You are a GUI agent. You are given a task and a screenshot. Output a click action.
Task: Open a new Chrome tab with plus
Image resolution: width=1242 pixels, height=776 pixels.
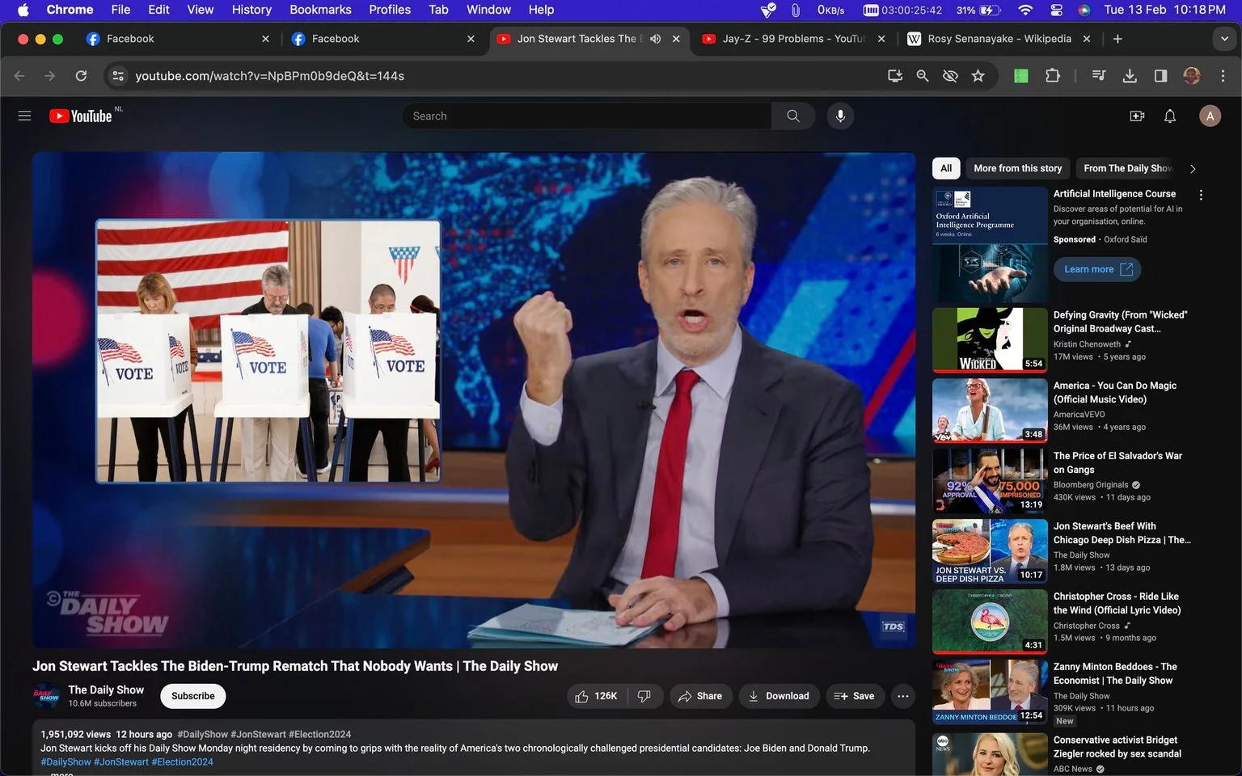pos(1117,39)
